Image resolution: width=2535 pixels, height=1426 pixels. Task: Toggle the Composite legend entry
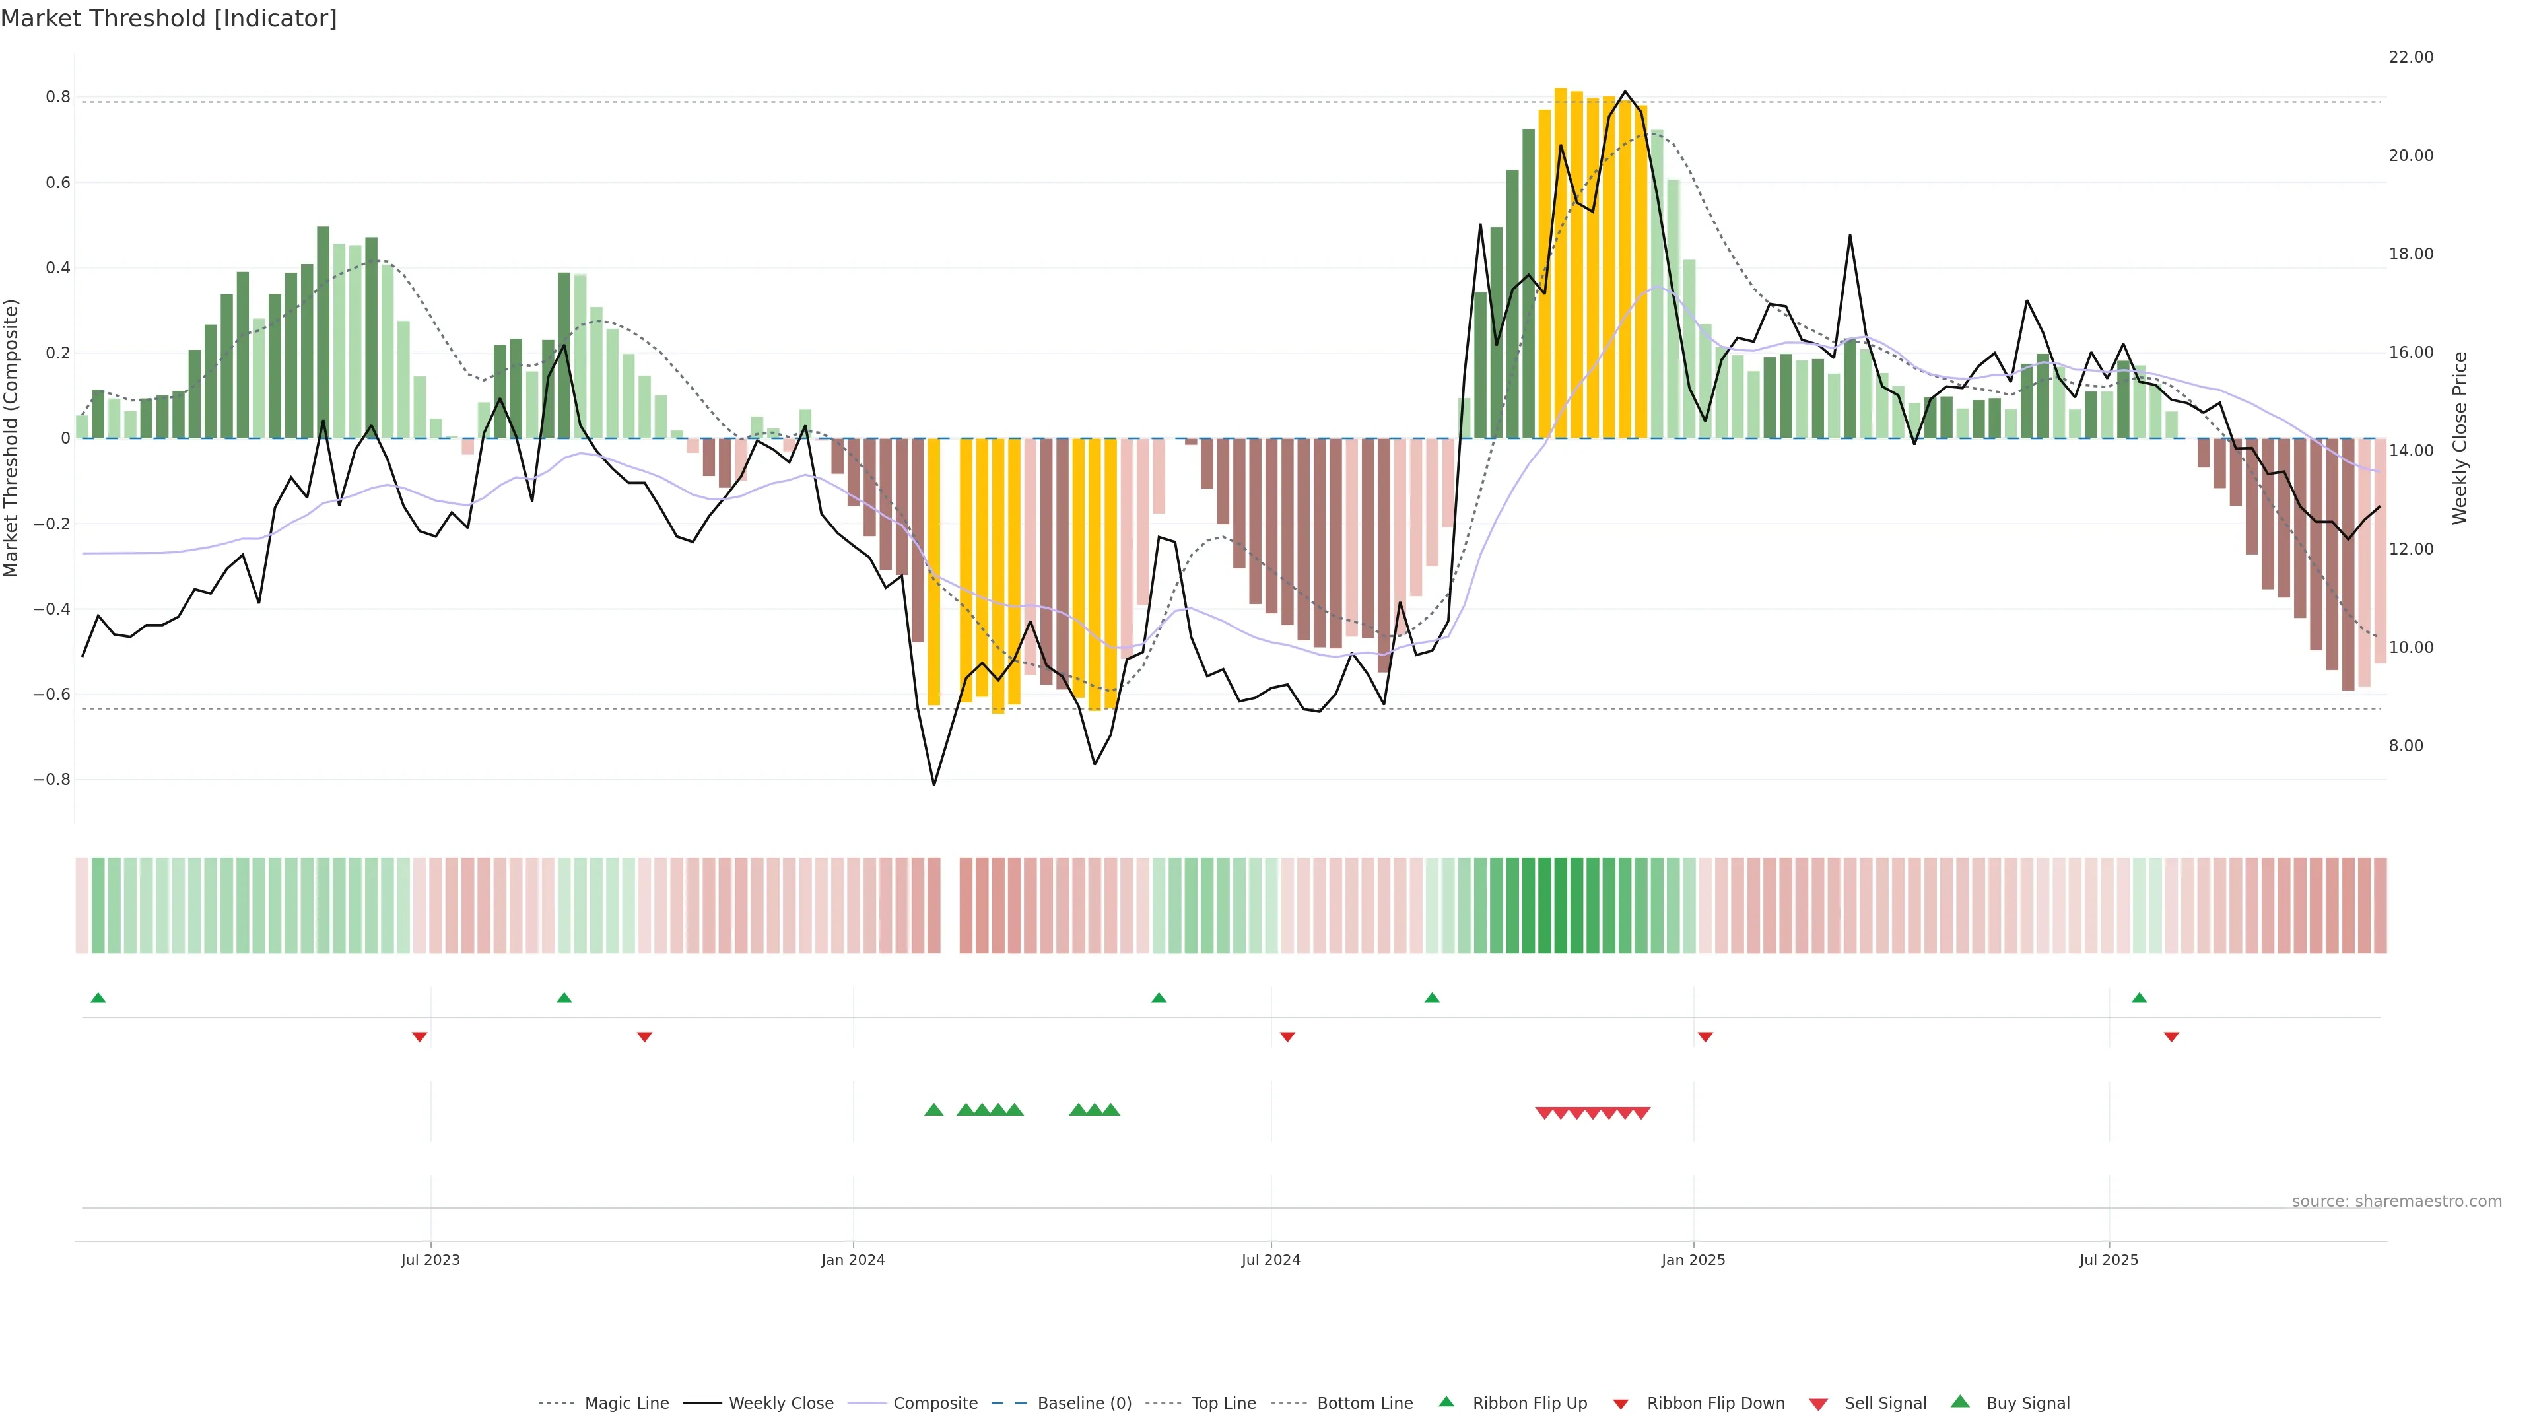tap(935, 1404)
